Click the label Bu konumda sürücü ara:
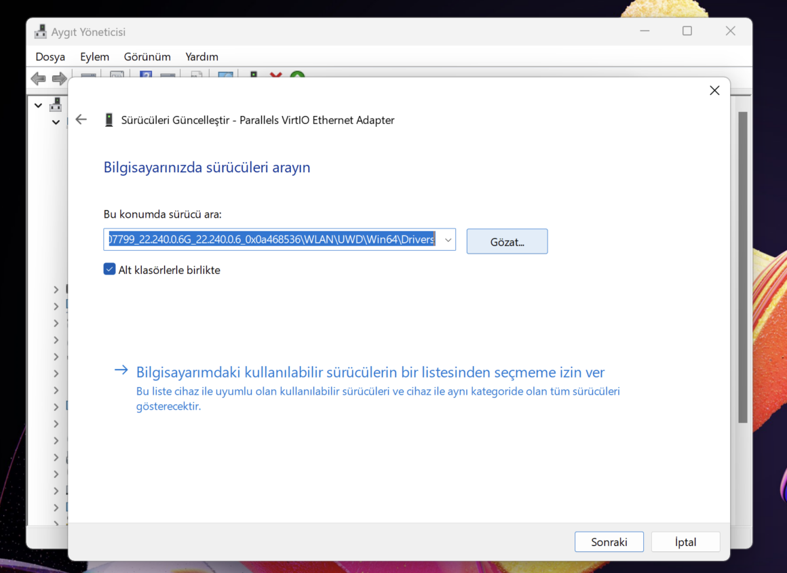The height and width of the screenshot is (573, 787). click(162, 214)
